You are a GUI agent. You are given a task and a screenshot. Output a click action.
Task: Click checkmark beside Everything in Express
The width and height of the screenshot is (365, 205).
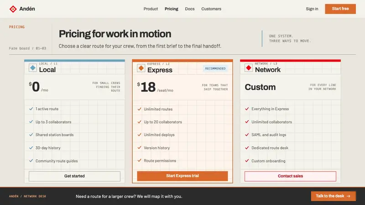click(247, 109)
